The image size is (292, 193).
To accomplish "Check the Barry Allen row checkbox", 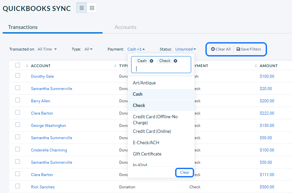I will click(x=18, y=100).
